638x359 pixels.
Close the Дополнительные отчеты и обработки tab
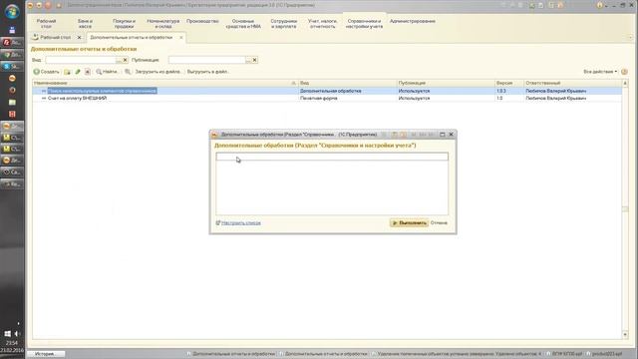[181, 38]
